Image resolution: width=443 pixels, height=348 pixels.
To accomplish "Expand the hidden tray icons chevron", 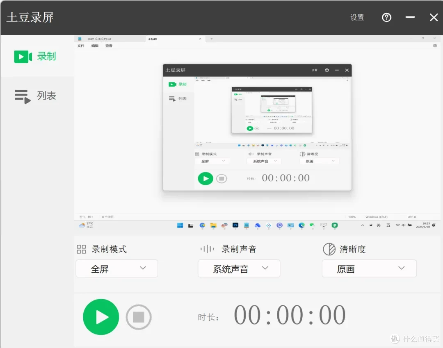I will (x=363, y=225).
